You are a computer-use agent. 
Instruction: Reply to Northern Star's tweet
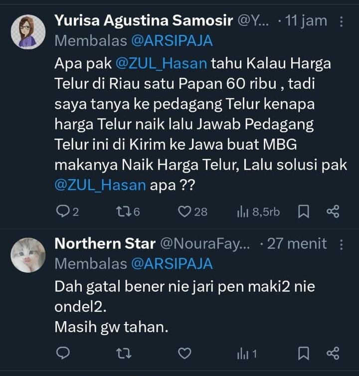(x=63, y=354)
